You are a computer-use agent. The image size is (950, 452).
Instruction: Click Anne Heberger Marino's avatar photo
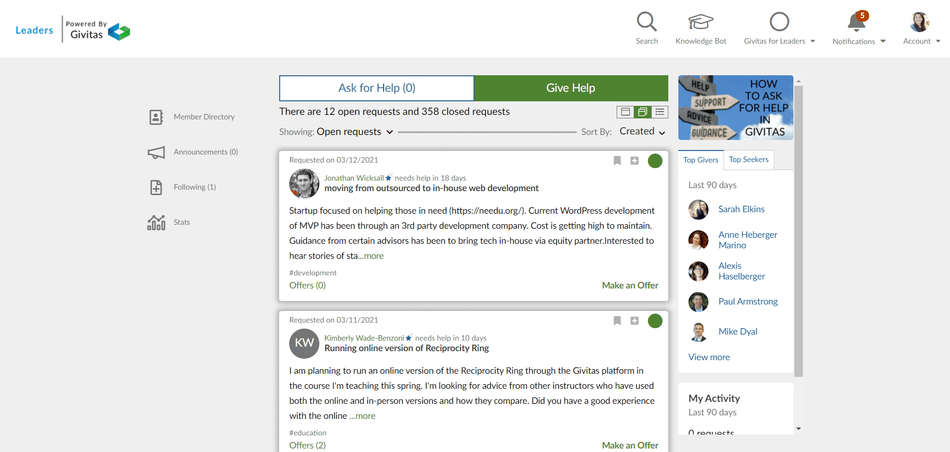[698, 240]
